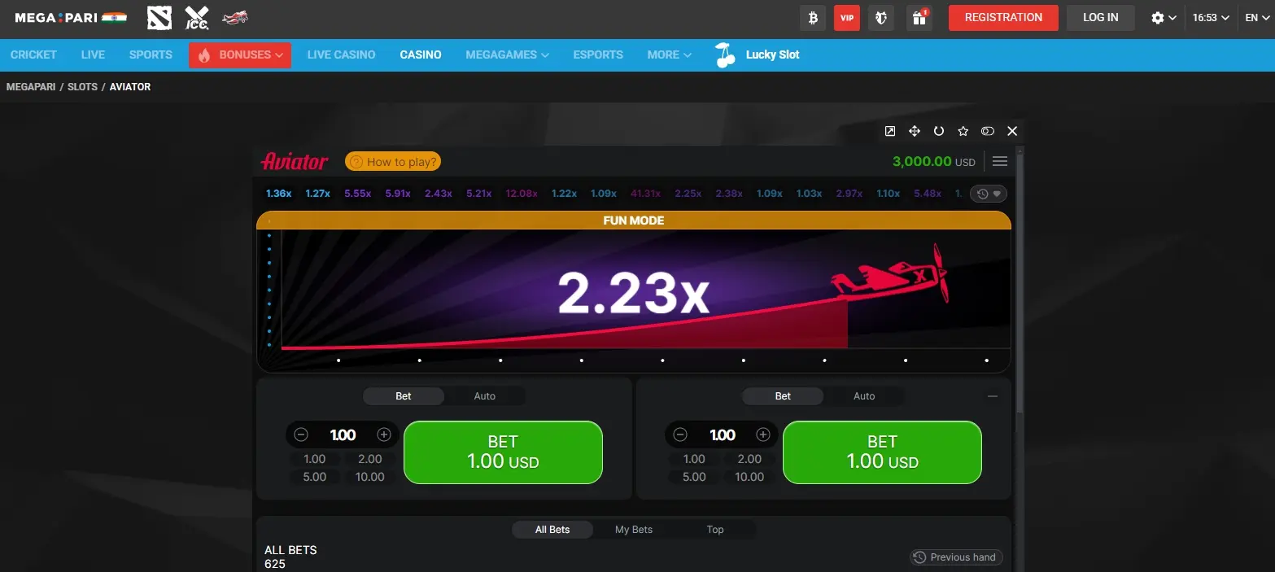Click Megapari breadcrumb link
This screenshot has width=1275, height=572.
tap(31, 86)
